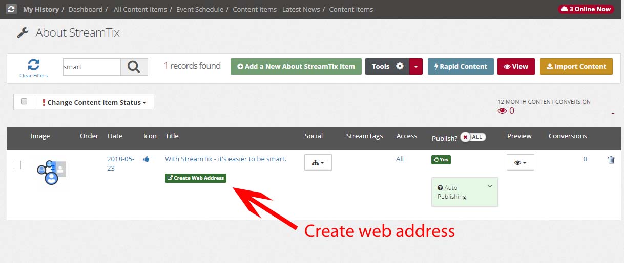Click Add a New About StreamTix Item
624x263 pixels.
click(296, 66)
